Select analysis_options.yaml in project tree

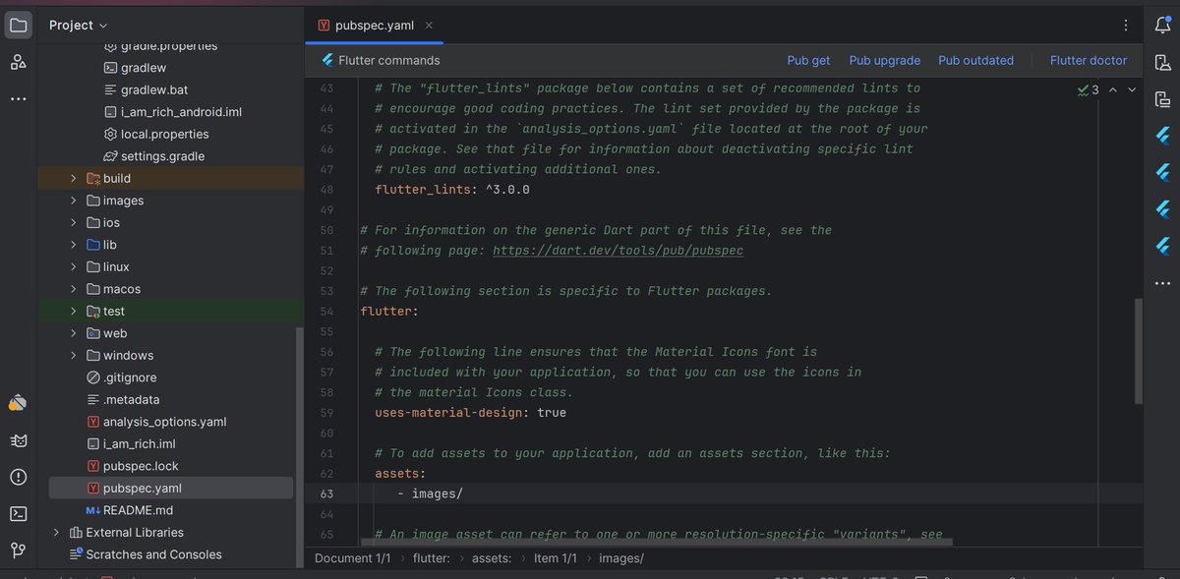tap(164, 422)
